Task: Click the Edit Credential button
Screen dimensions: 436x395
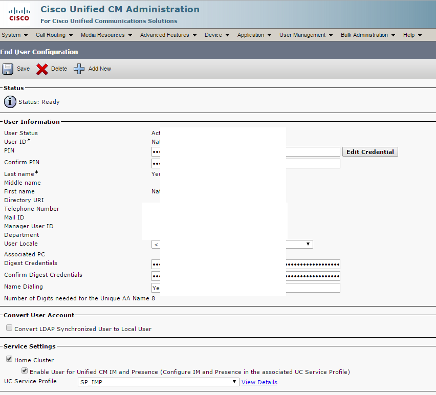Action: point(370,151)
